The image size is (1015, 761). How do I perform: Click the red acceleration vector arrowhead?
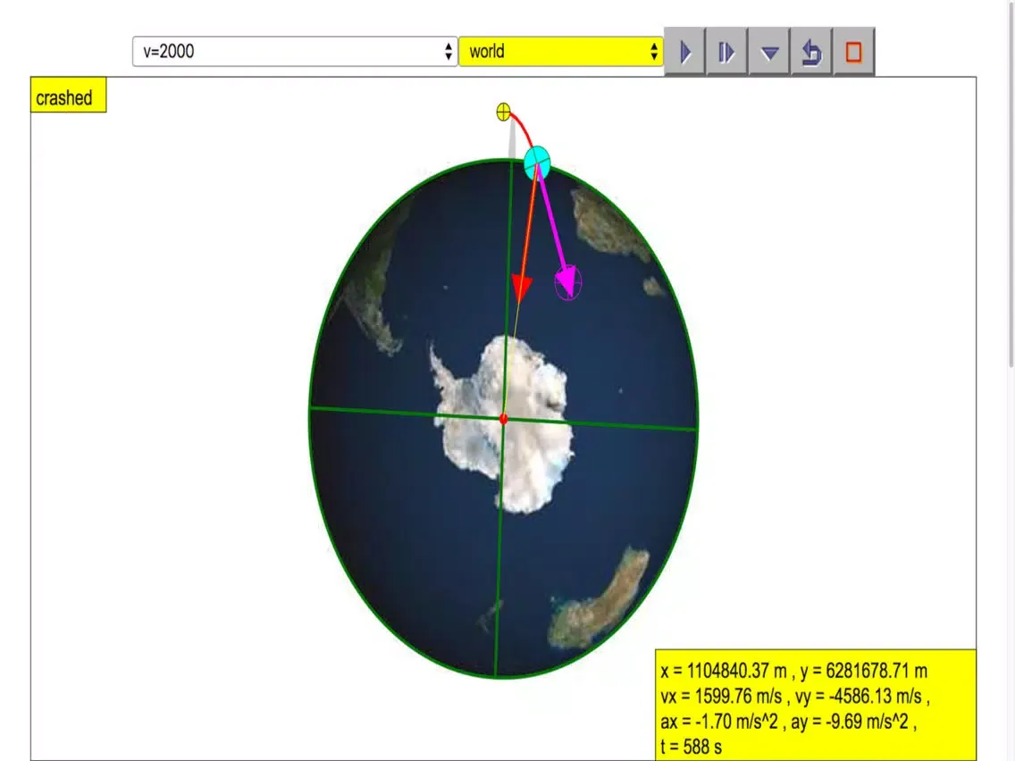(521, 289)
